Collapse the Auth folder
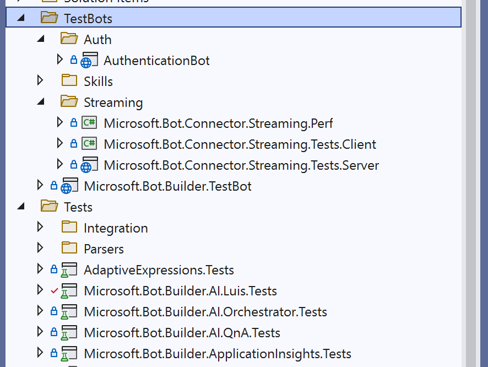This screenshot has width=488, height=367. click(x=40, y=39)
